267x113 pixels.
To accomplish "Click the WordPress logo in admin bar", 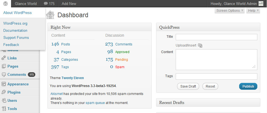I will click(6, 4).
